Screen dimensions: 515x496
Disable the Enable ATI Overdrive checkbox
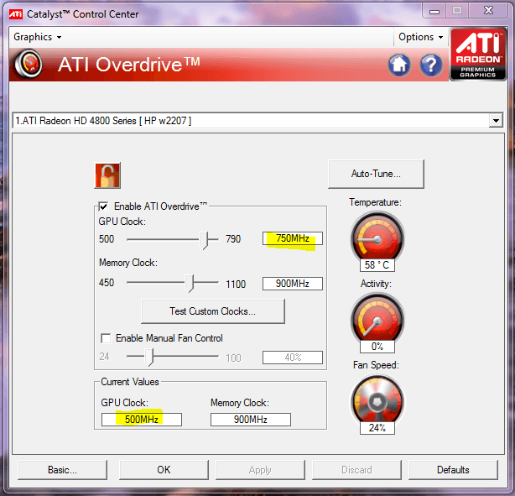tap(103, 206)
